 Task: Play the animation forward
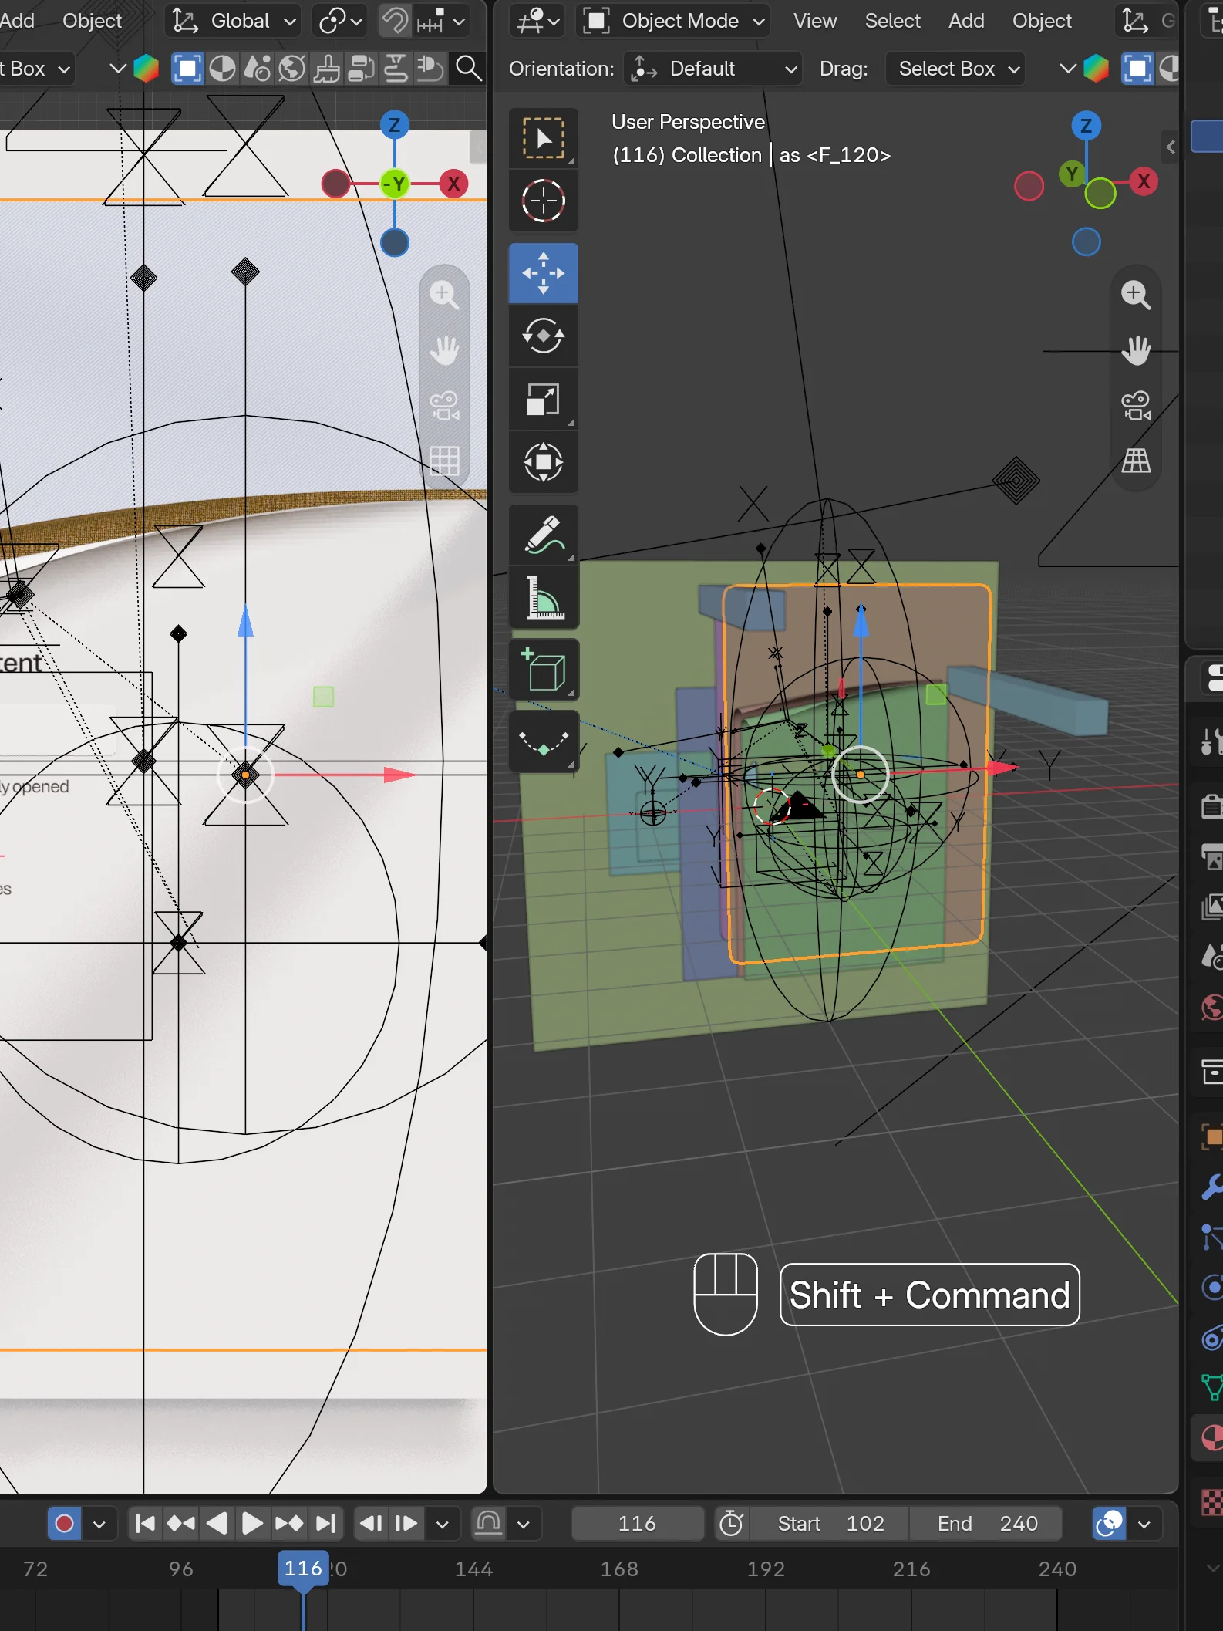(x=251, y=1523)
